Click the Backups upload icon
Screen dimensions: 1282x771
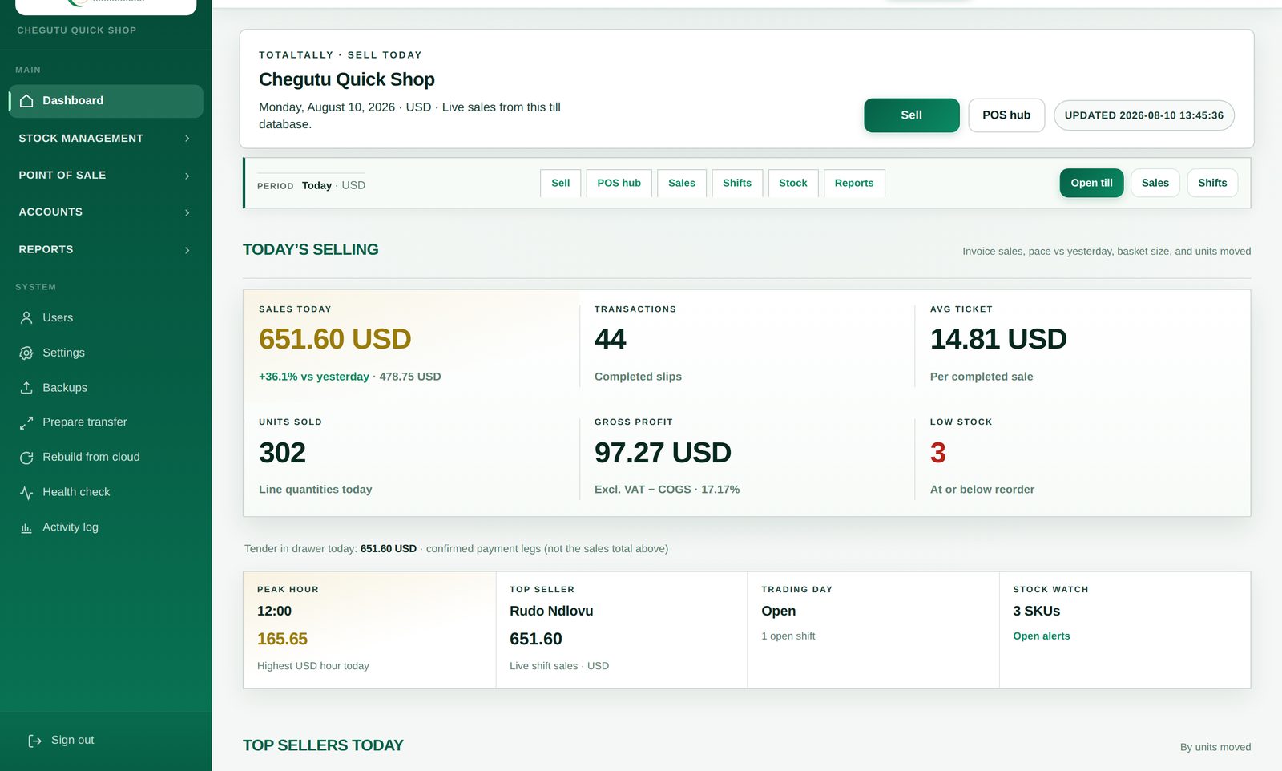click(x=26, y=388)
